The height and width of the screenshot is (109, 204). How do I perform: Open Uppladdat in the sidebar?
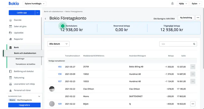19,33
